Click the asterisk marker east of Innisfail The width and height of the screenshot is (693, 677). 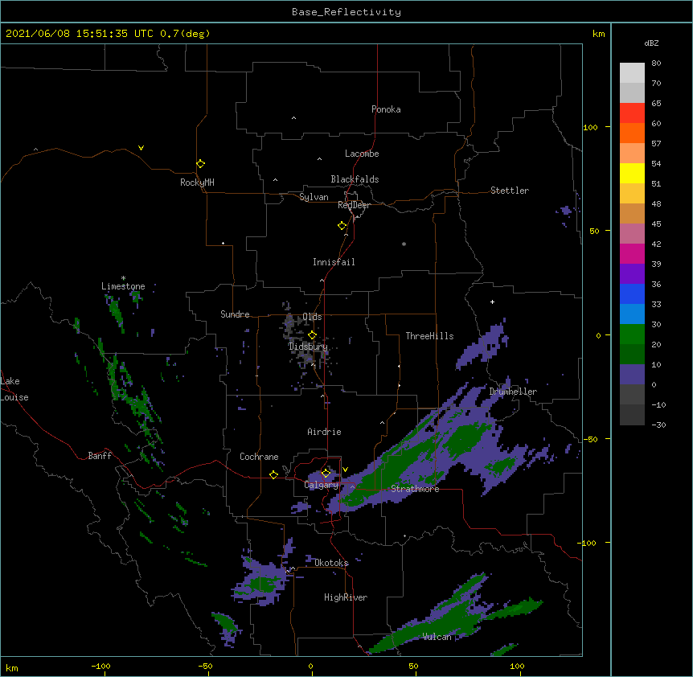[404, 244]
